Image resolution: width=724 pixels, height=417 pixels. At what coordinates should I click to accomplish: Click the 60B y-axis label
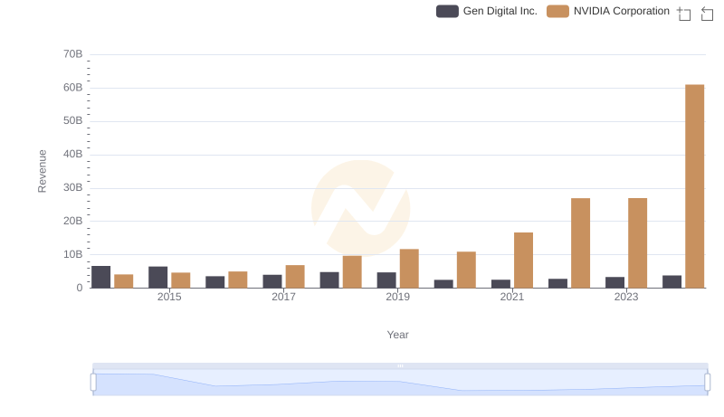(73, 87)
